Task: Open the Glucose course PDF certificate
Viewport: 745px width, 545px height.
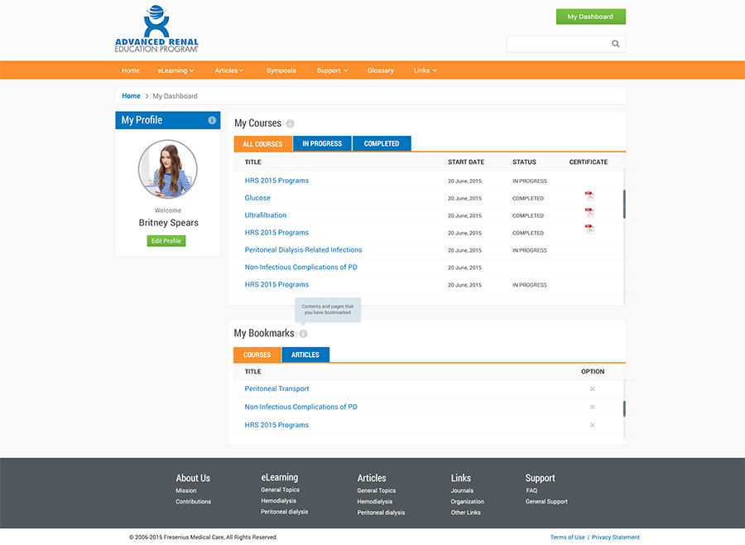Action: click(x=589, y=197)
